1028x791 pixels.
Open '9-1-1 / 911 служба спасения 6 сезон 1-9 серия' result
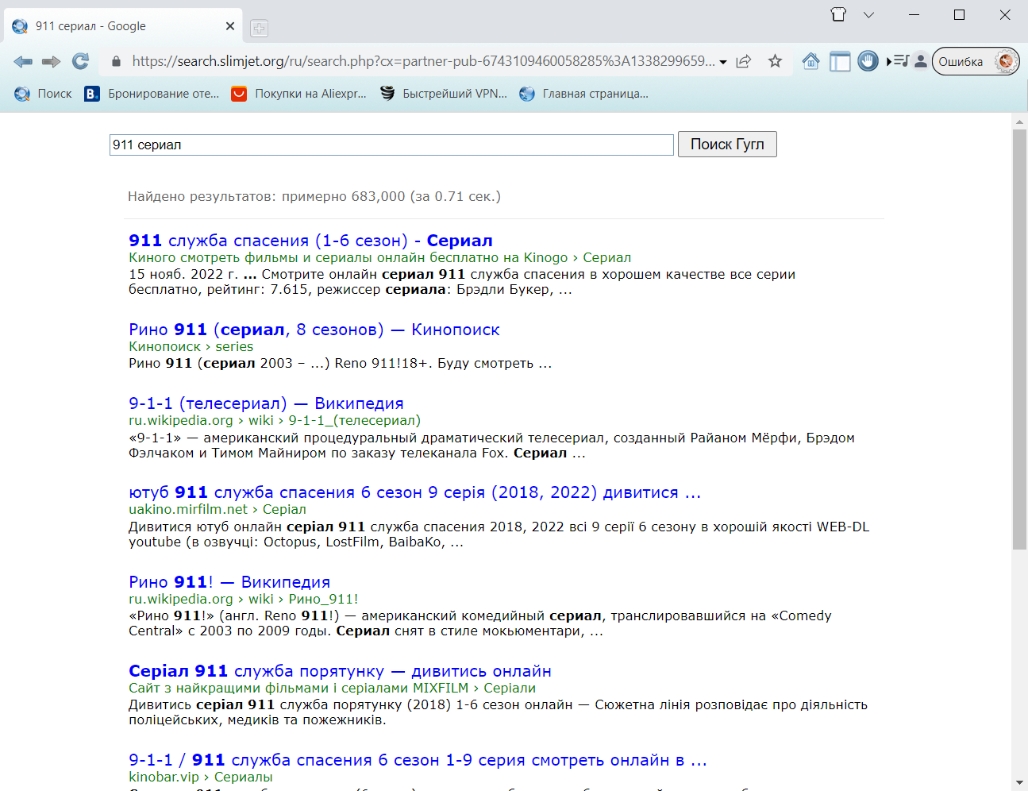(x=418, y=760)
